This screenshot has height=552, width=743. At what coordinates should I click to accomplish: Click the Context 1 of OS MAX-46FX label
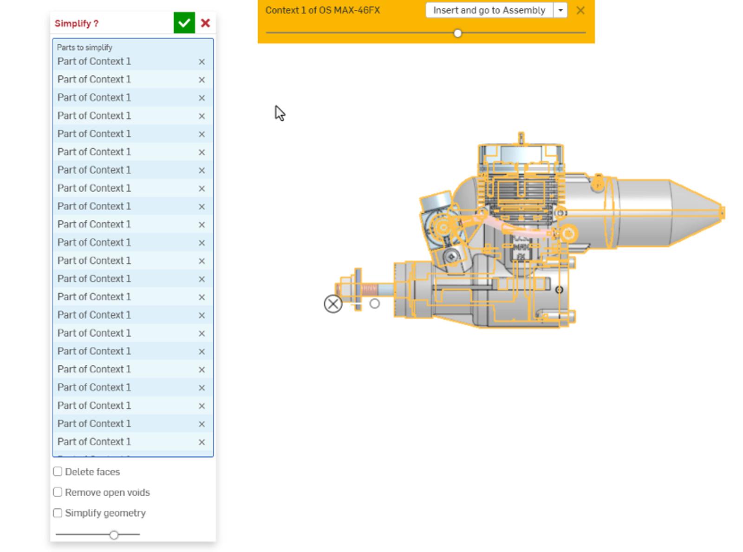click(x=322, y=9)
